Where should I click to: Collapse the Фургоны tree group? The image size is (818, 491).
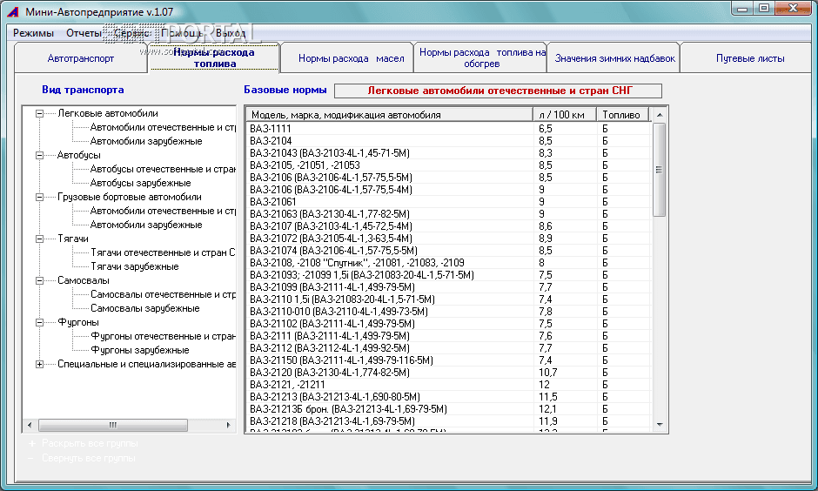[40, 322]
